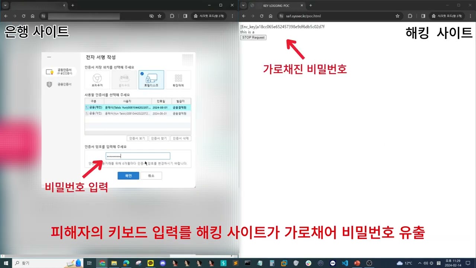Click 구분 column header
This screenshot has height=268, width=476.
click(94, 101)
